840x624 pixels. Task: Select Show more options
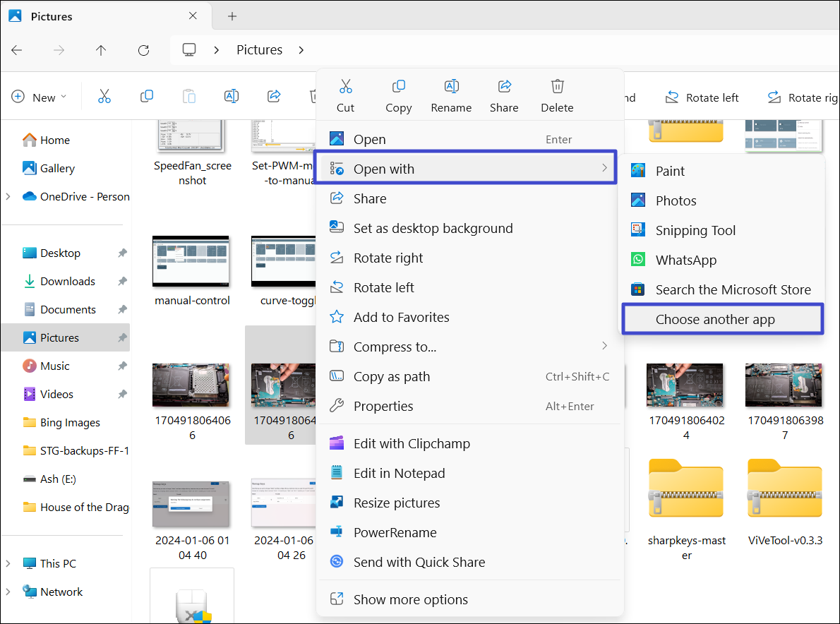(410, 599)
